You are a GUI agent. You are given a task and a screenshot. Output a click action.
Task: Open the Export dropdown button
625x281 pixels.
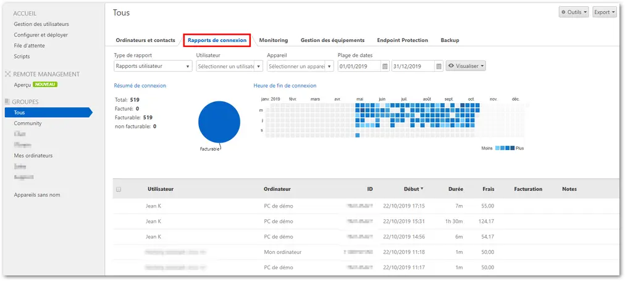tap(605, 12)
